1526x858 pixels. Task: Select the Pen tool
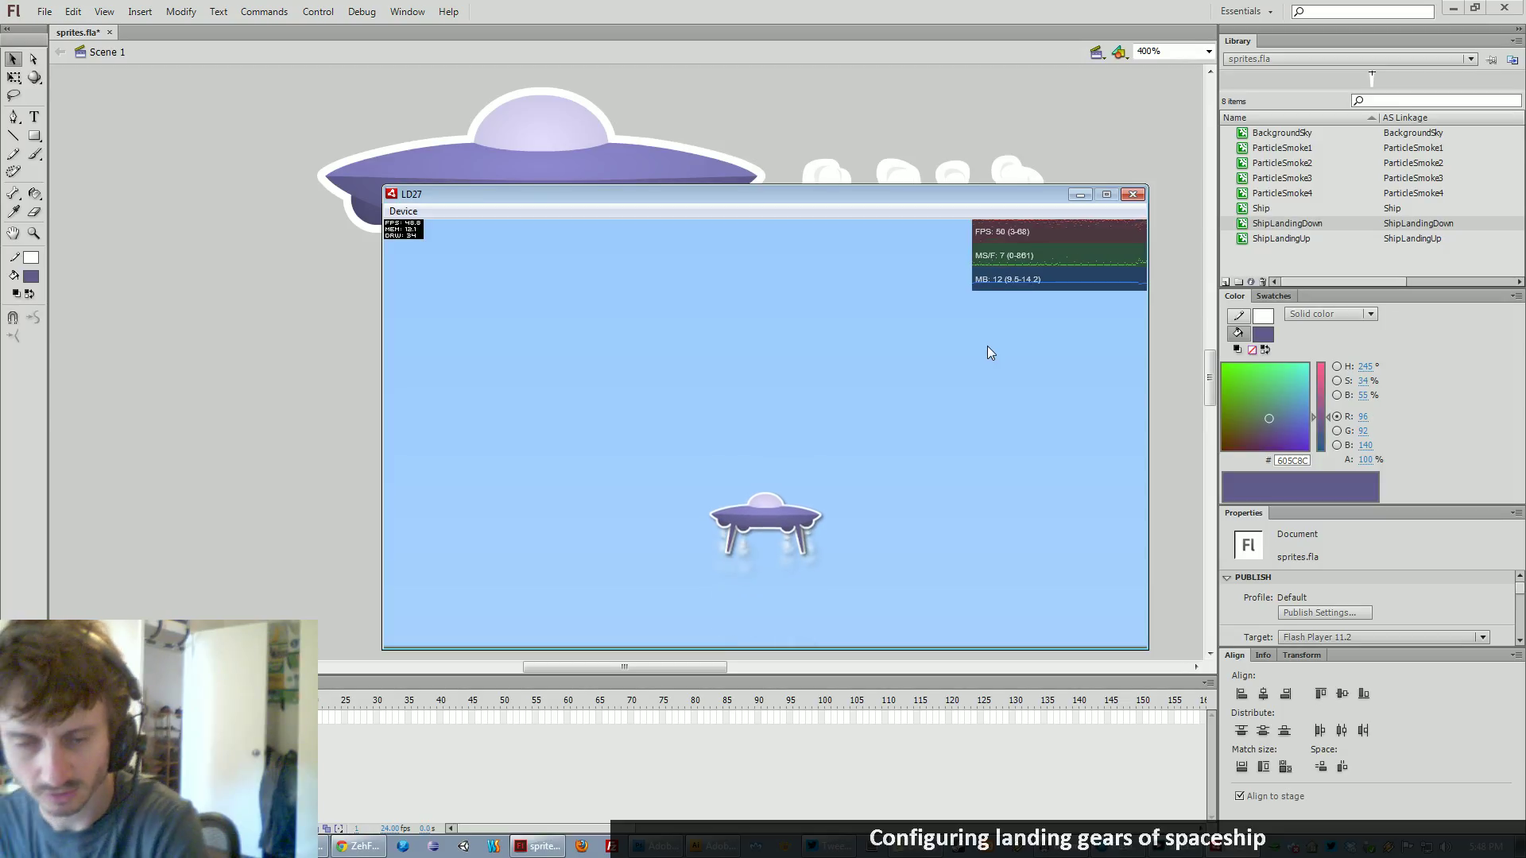pyautogui.click(x=14, y=117)
